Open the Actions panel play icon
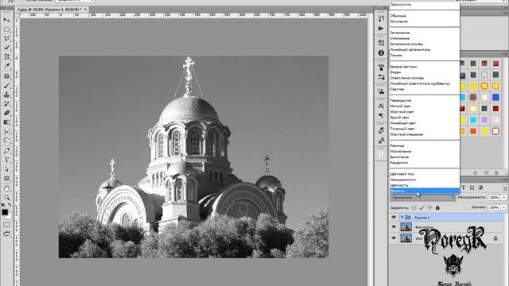Screen dimensions: 509x286 381,29
